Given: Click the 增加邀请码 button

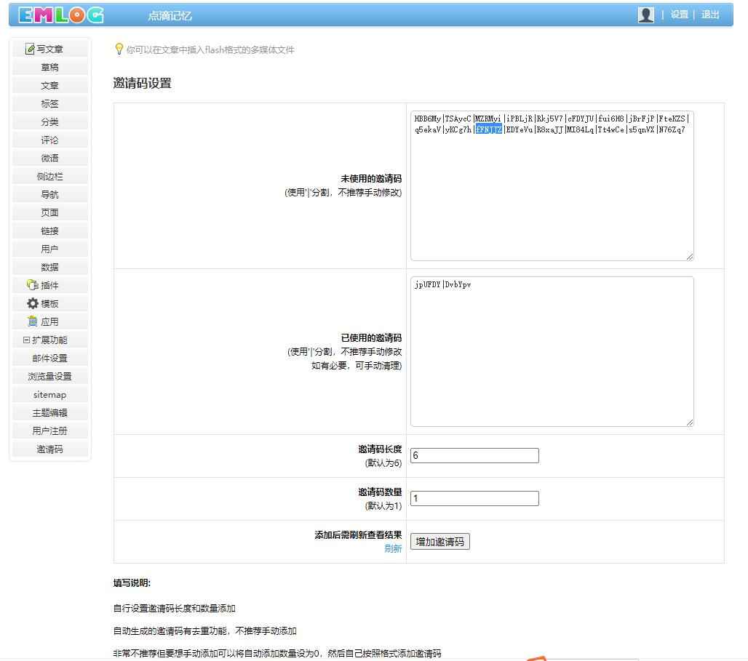Looking at the screenshot, I should point(439,542).
